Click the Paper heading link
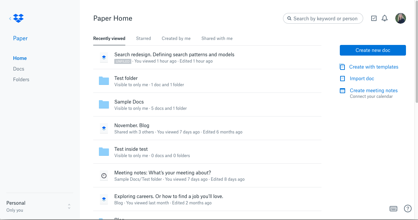Viewport: 418px width, 220px height. tap(20, 38)
